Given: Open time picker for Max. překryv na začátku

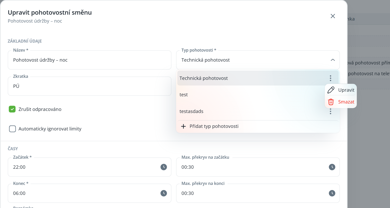Looking at the screenshot, I should coord(332,167).
